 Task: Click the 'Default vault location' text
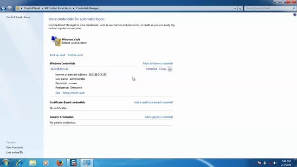74,43
